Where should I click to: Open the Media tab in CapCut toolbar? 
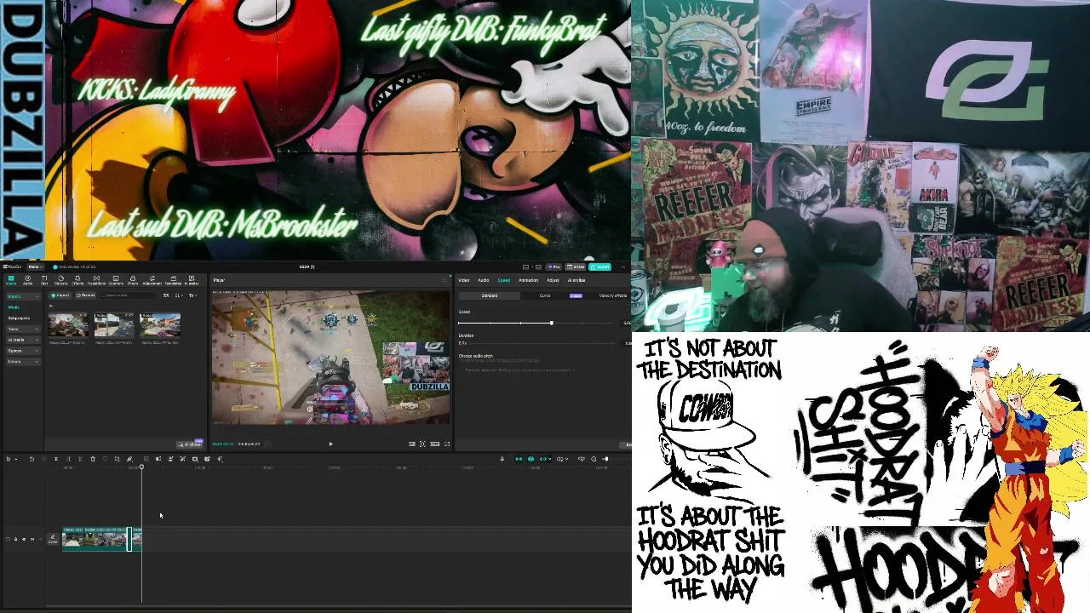11,281
